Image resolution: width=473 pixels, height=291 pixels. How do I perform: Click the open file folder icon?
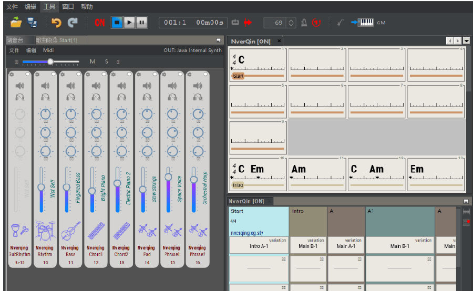16,23
